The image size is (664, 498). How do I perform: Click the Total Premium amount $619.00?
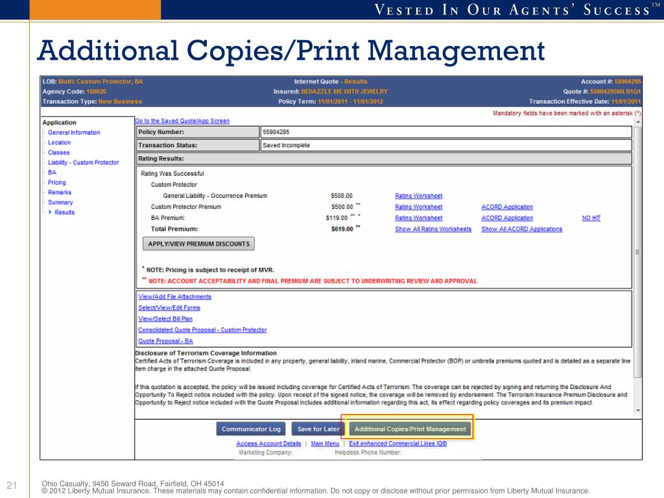[342, 229]
